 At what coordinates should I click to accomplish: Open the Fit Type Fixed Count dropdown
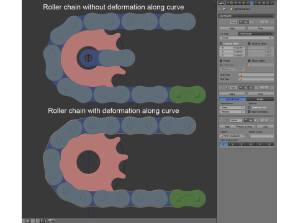pos(256,33)
